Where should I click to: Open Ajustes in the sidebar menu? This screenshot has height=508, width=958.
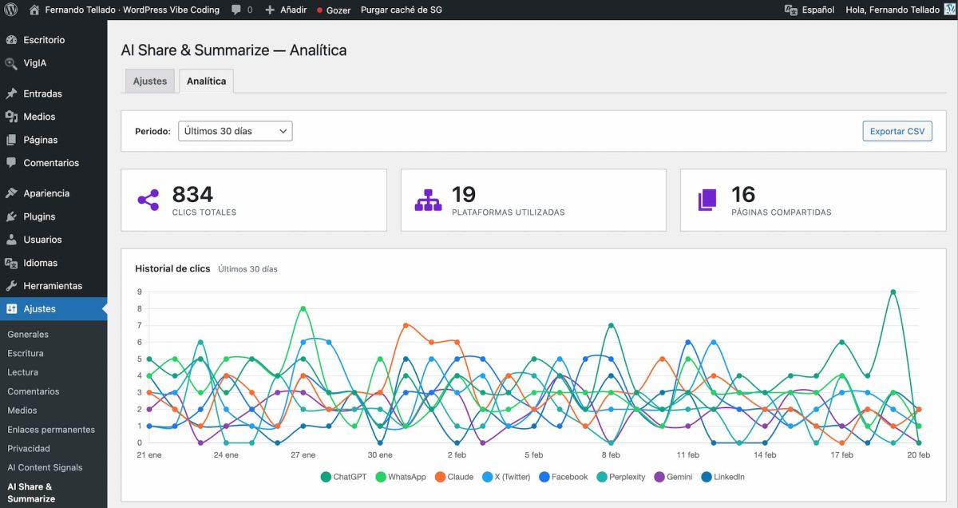pos(53,309)
